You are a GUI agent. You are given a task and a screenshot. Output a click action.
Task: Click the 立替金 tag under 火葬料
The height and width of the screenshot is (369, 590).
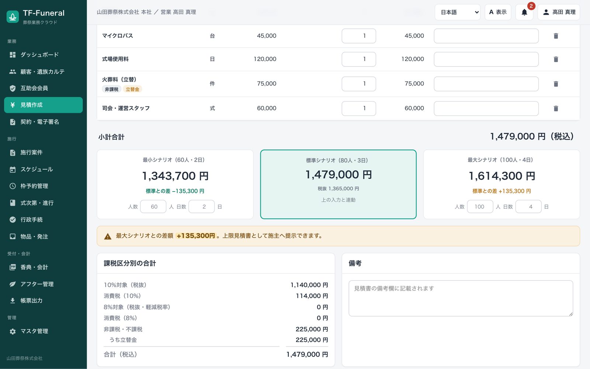point(132,89)
